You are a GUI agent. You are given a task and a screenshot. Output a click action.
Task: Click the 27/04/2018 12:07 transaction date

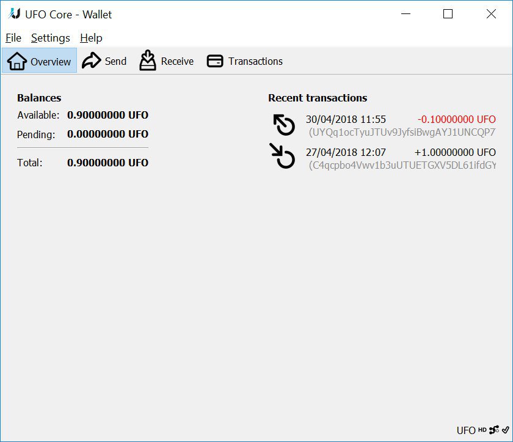[346, 152]
